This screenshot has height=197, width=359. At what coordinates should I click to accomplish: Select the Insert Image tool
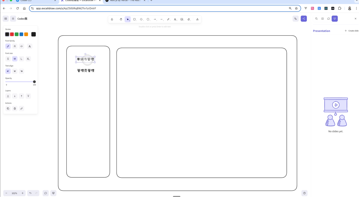[x=182, y=19]
